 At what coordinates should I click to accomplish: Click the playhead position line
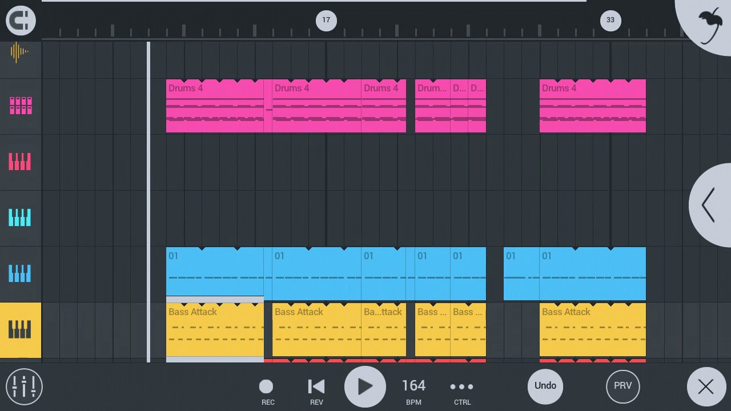(x=148, y=202)
